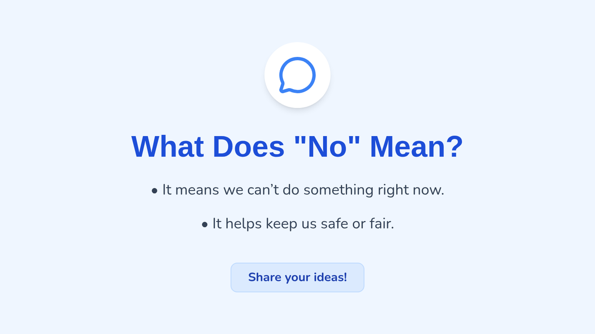Viewport: 595px width, 334px height.
Task: Select the line "It helps keep us safe or fair."
Action: pos(303,224)
